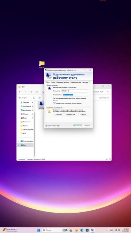Viewport: 131px width, 233px height.
Task: Click the Предупреждение widget on the taskbar
Action: pyautogui.click(x=10, y=230)
